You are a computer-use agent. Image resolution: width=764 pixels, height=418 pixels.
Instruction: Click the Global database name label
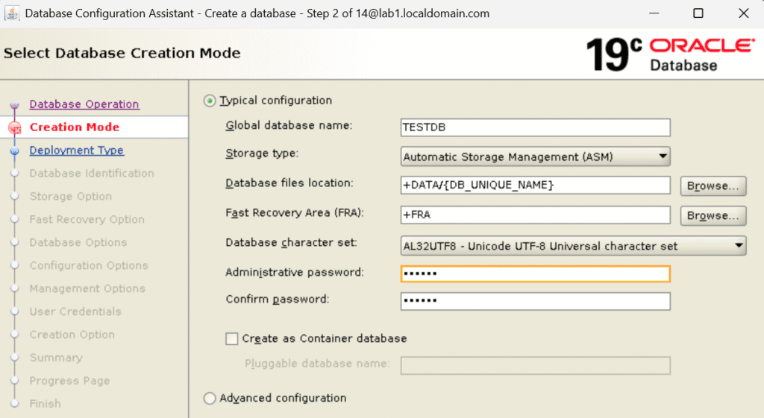pos(289,125)
